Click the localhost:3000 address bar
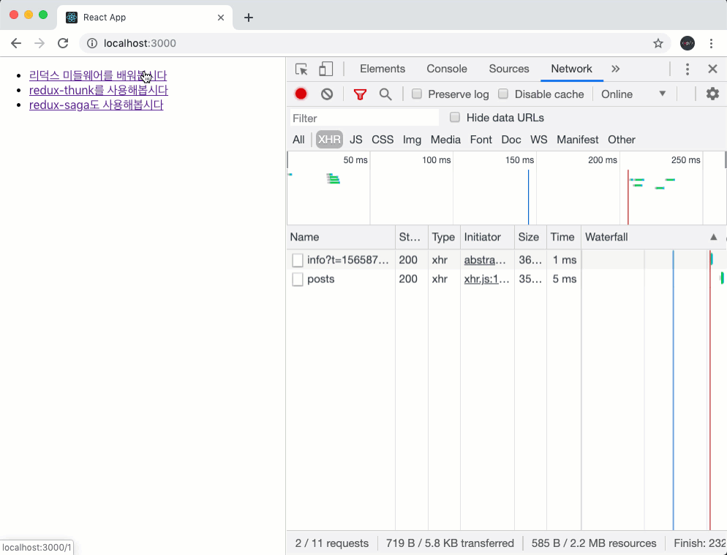Screen dimensions: 727x555 (x=374, y=44)
